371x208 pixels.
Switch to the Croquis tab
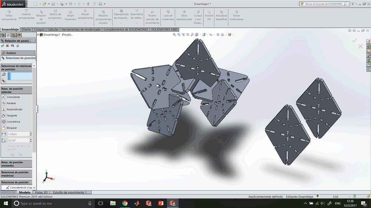click(39, 30)
